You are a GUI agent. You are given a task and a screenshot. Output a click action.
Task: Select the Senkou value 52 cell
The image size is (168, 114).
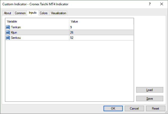point(101,38)
